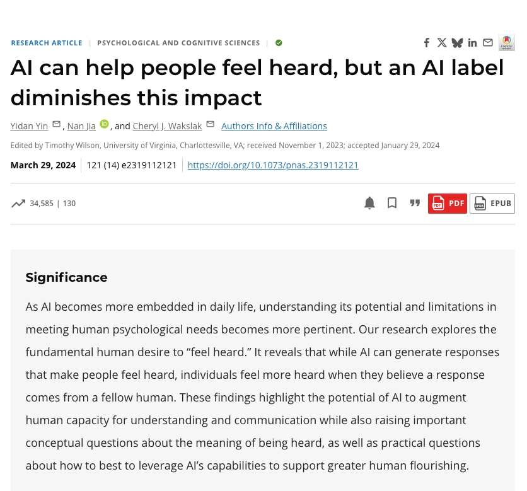Open the cite article quote icon
This screenshot has height=491, width=527.
[x=415, y=203]
